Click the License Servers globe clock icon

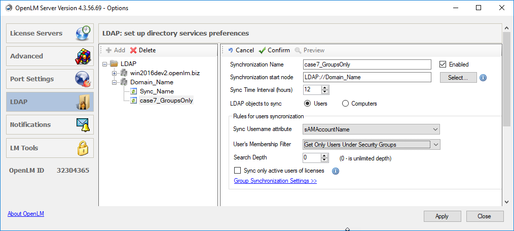pyautogui.click(x=84, y=33)
